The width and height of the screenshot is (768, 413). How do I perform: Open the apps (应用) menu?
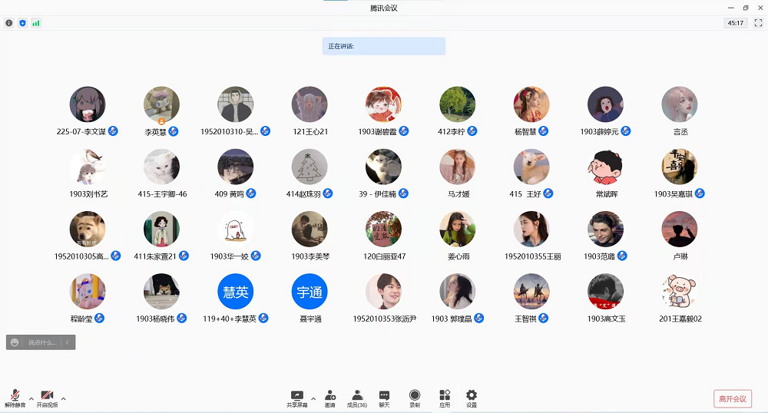445,397
